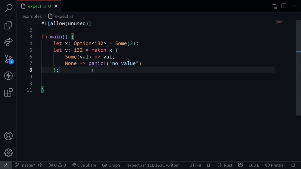The width and height of the screenshot is (301, 169).
Task: Click the Live Share arrow view icon
Action: 8,42
